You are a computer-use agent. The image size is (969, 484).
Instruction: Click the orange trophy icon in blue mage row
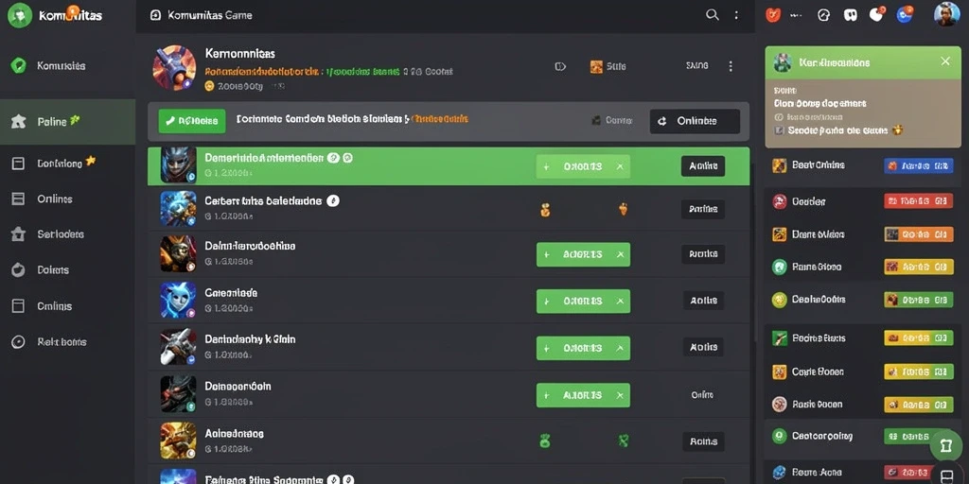pyautogui.click(x=545, y=210)
